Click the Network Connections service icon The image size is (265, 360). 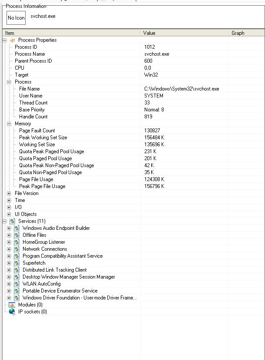[x=17, y=249]
